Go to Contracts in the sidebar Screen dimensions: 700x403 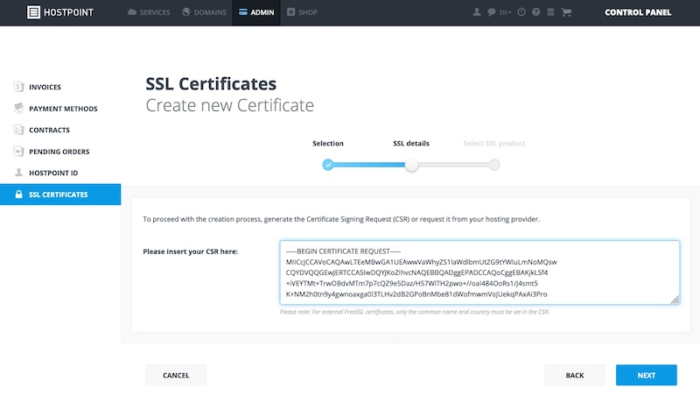[x=60, y=130]
